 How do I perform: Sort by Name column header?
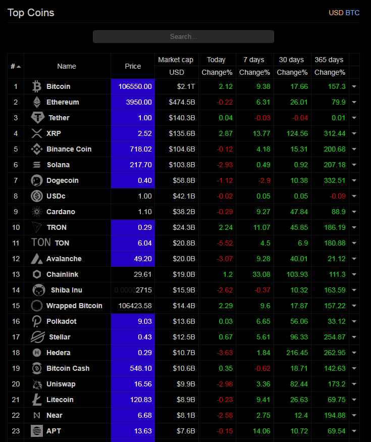67,66
